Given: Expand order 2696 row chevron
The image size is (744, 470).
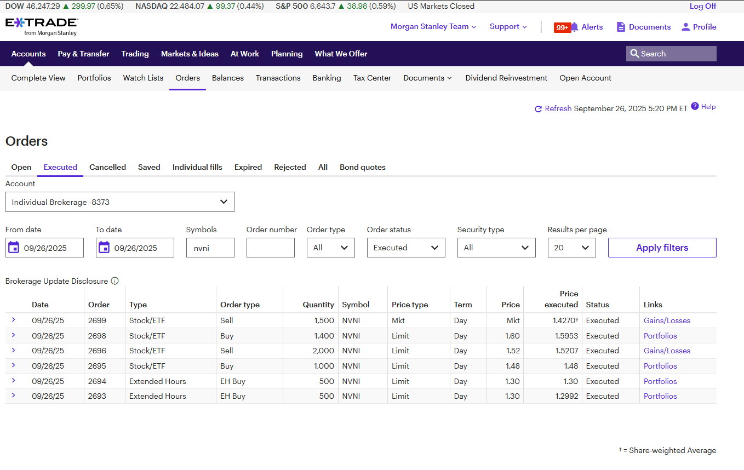Looking at the screenshot, I should [14, 350].
